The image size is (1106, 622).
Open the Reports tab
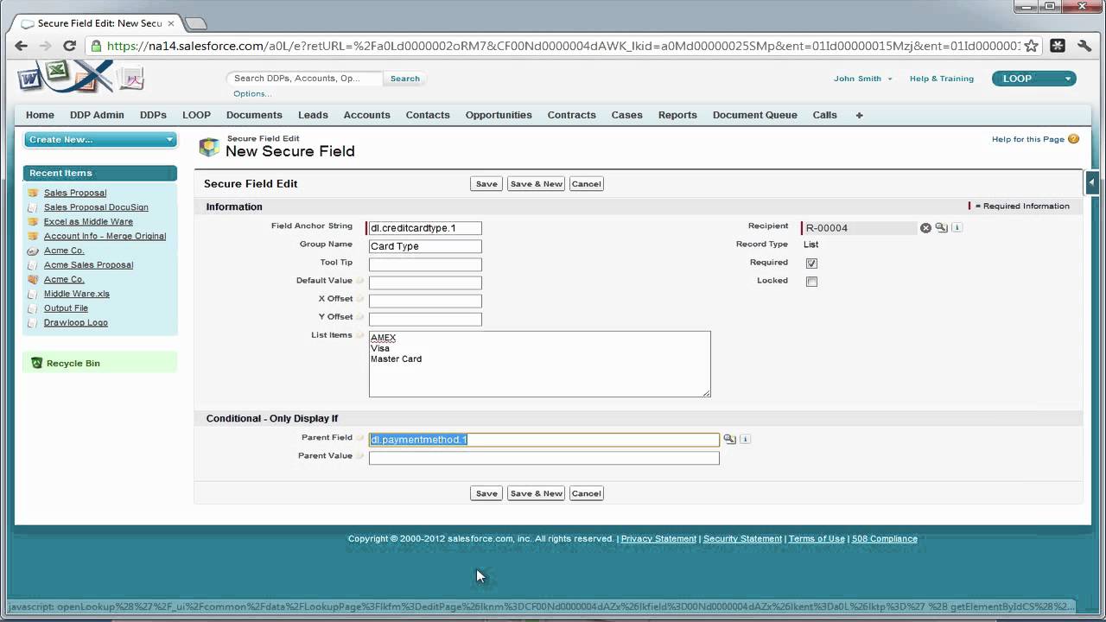point(677,115)
